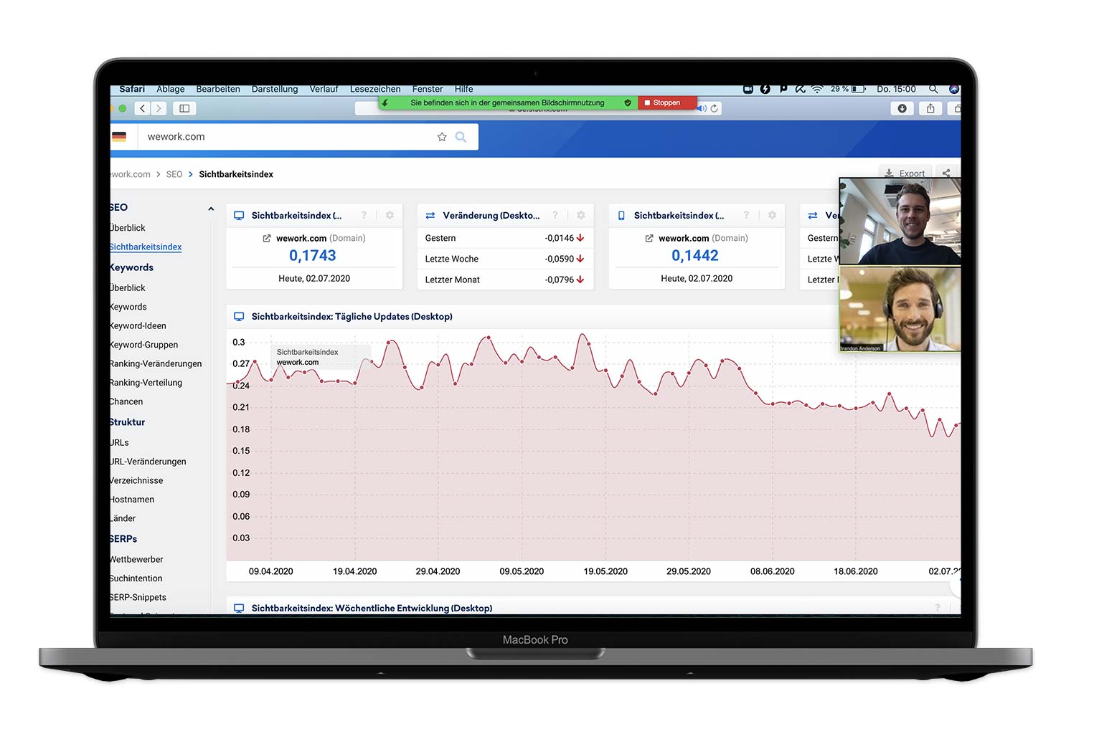Screen dimensions: 1094x734
Task: Click the Struktur sidebar heading
Action: [x=128, y=422]
